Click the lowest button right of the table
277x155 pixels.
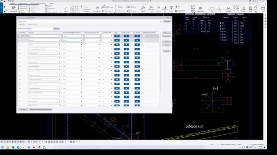pyautogui.click(x=167, y=51)
